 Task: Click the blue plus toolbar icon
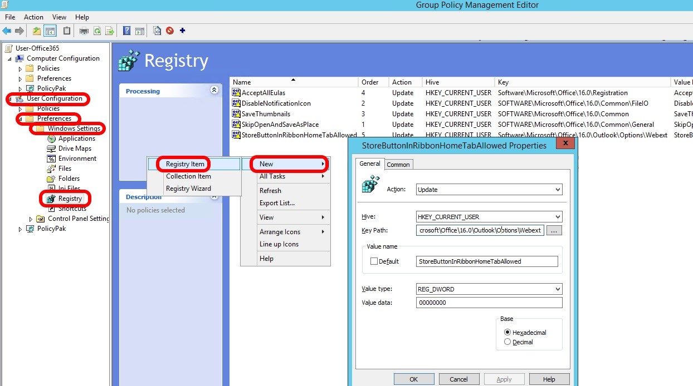(182, 31)
